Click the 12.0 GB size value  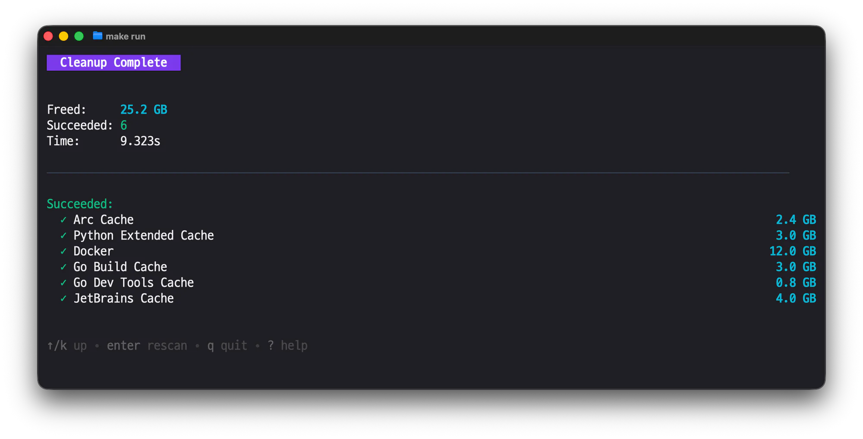[792, 251]
